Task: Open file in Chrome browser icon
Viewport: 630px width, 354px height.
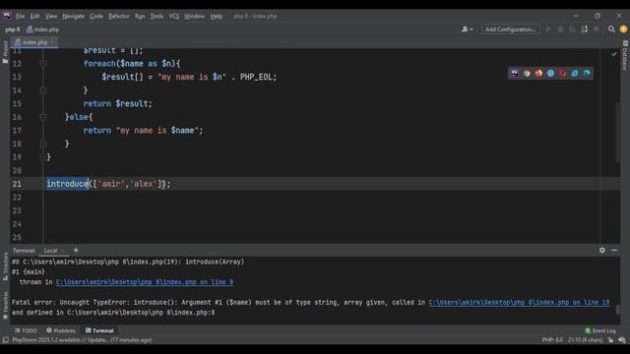Action: tap(527, 73)
